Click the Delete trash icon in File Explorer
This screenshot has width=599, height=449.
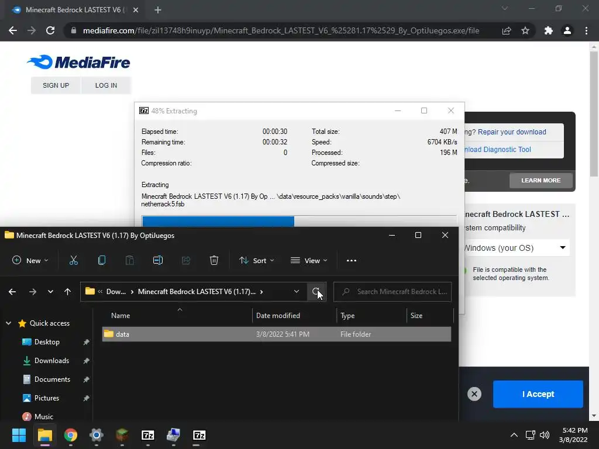(214, 260)
